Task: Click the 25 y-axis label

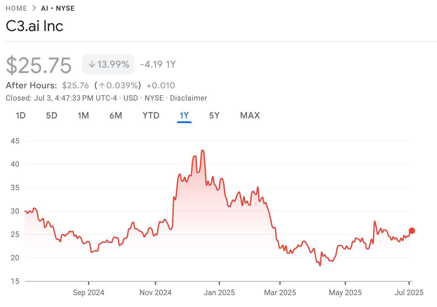Action: point(15,234)
